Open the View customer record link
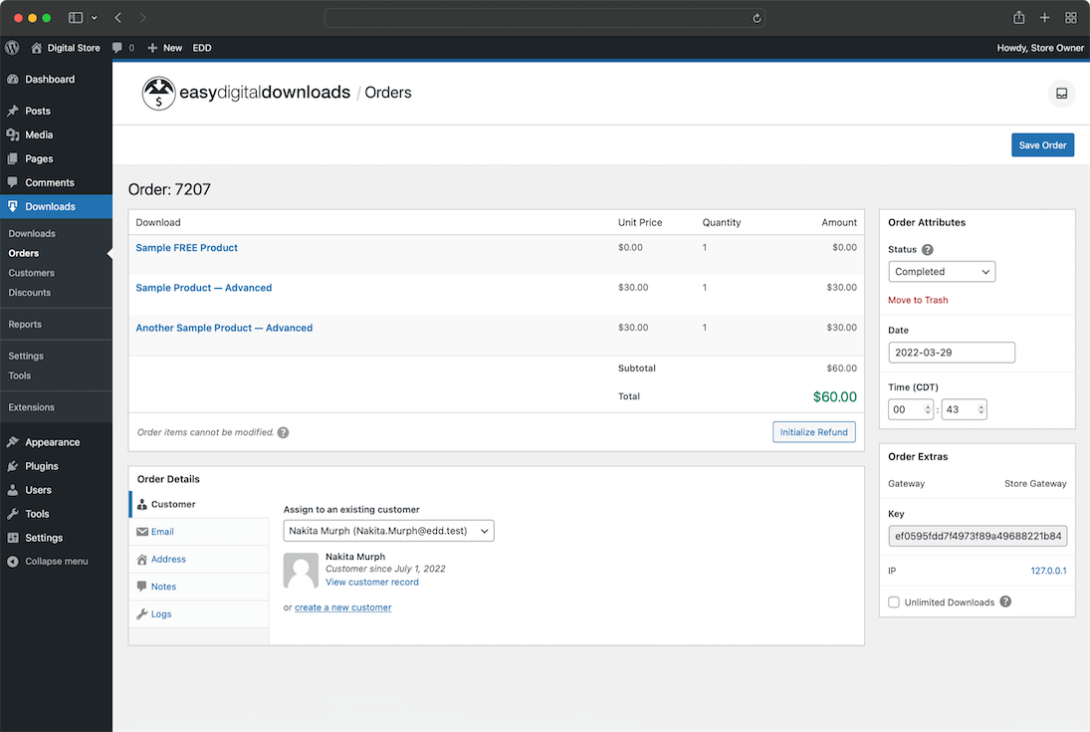Viewport: 1090px width, 732px height. pos(371,582)
